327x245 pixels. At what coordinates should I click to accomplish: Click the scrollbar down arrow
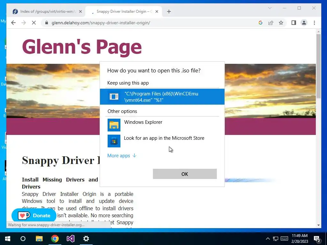coord(318,225)
